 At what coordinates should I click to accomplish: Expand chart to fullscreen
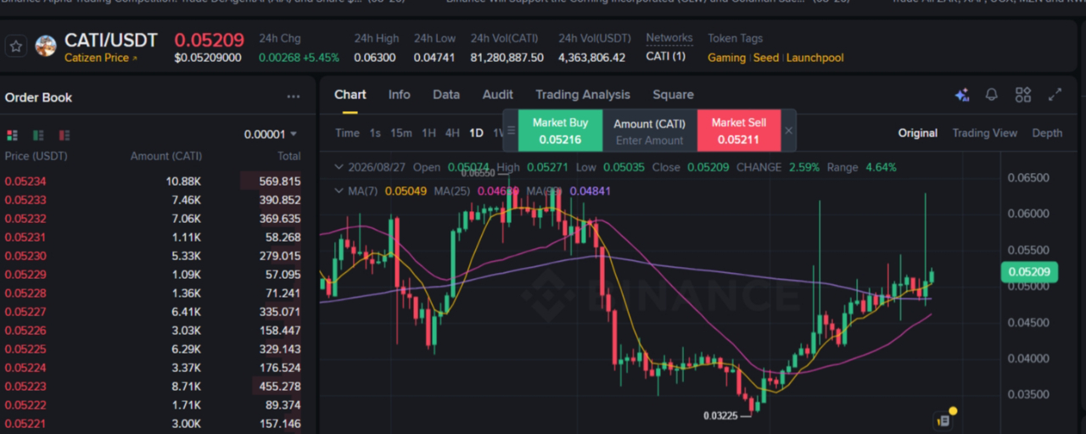(x=1055, y=95)
